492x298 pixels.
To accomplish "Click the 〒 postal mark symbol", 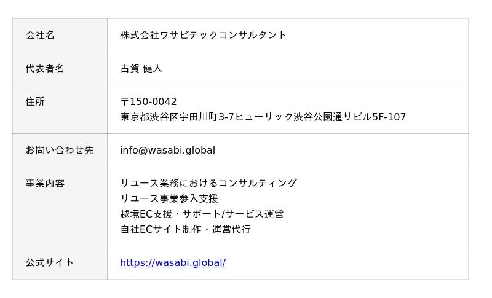I will coord(124,102).
